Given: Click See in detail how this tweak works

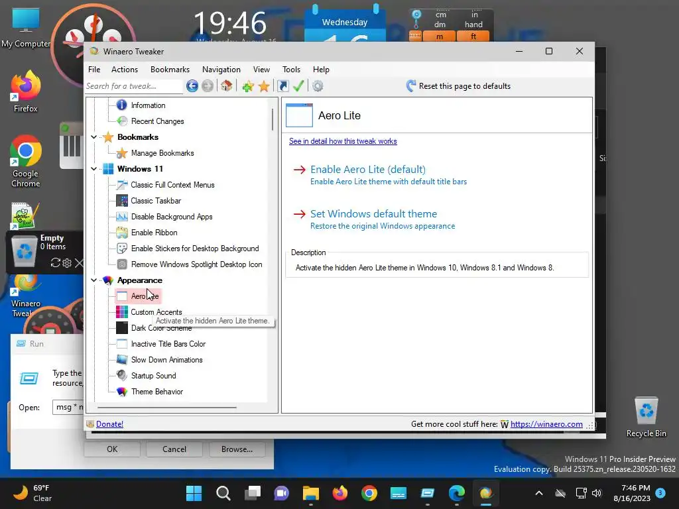Looking at the screenshot, I should pyautogui.click(x=343, y=141).
